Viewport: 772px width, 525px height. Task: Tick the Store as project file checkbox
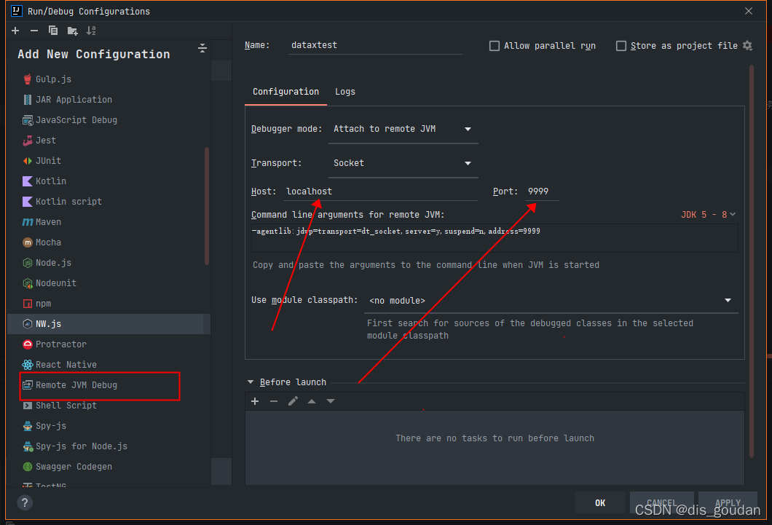[621, 46]
